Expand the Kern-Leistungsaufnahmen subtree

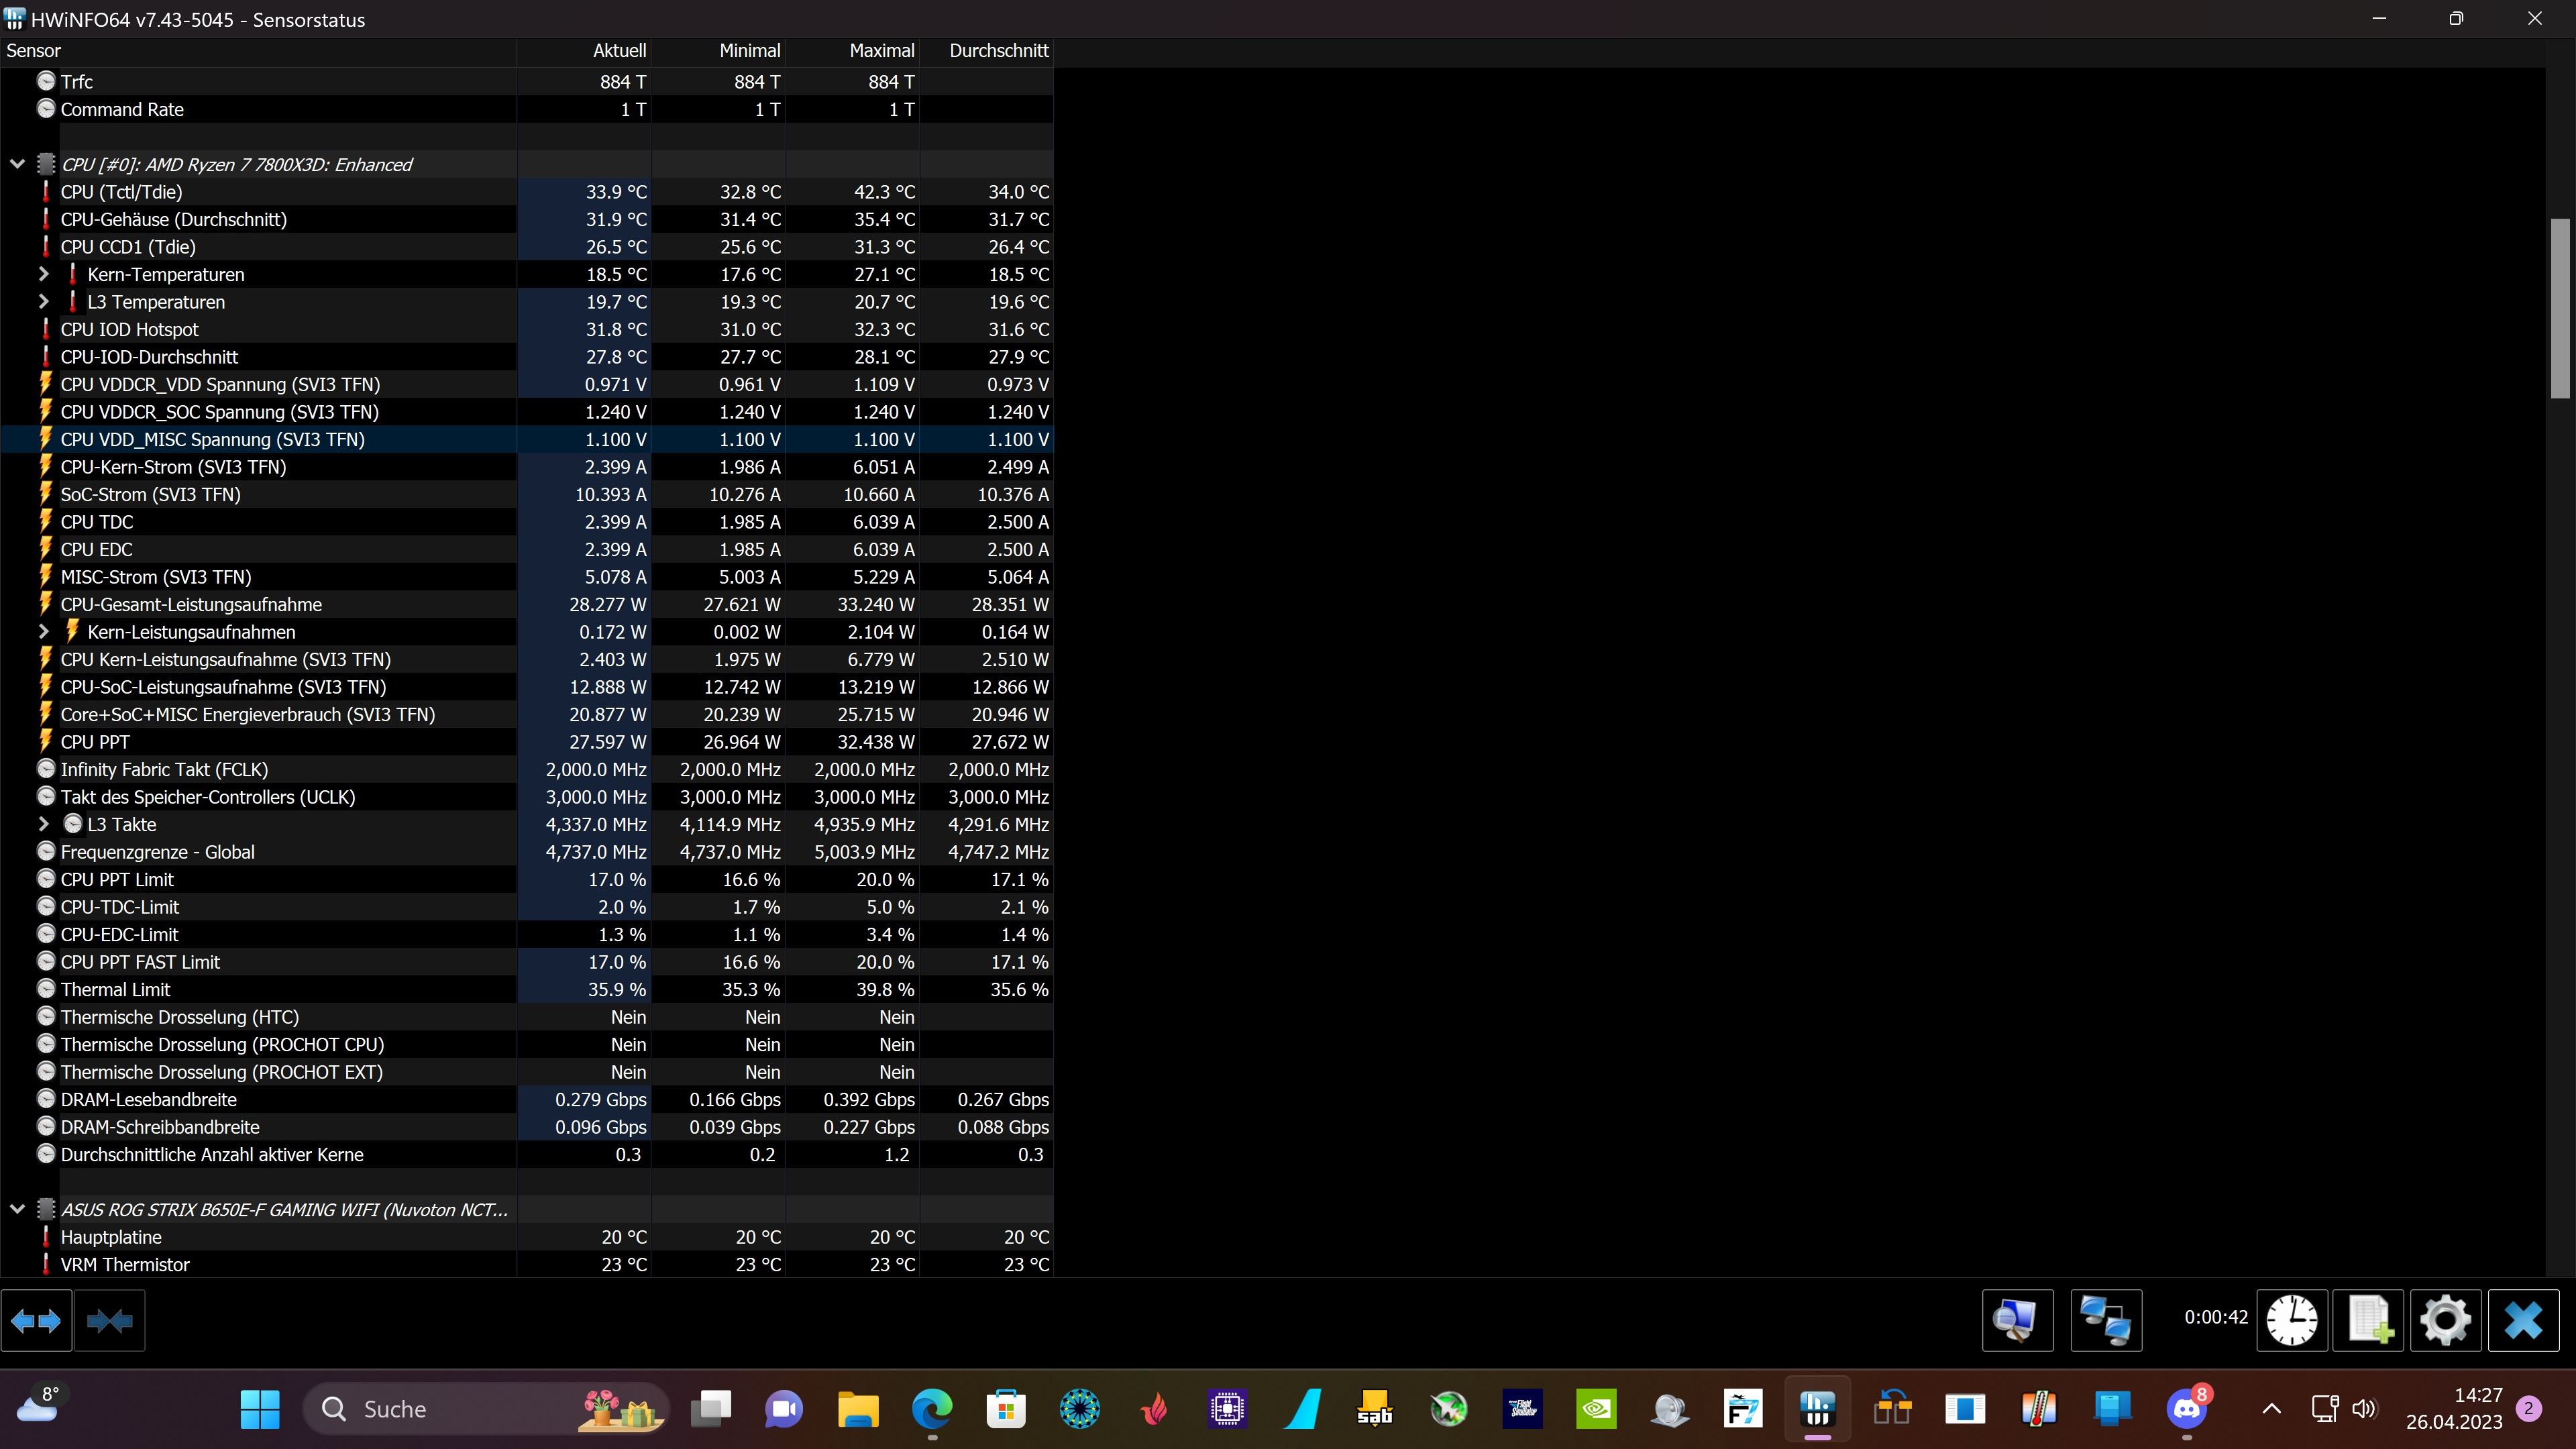pos(43,631)
